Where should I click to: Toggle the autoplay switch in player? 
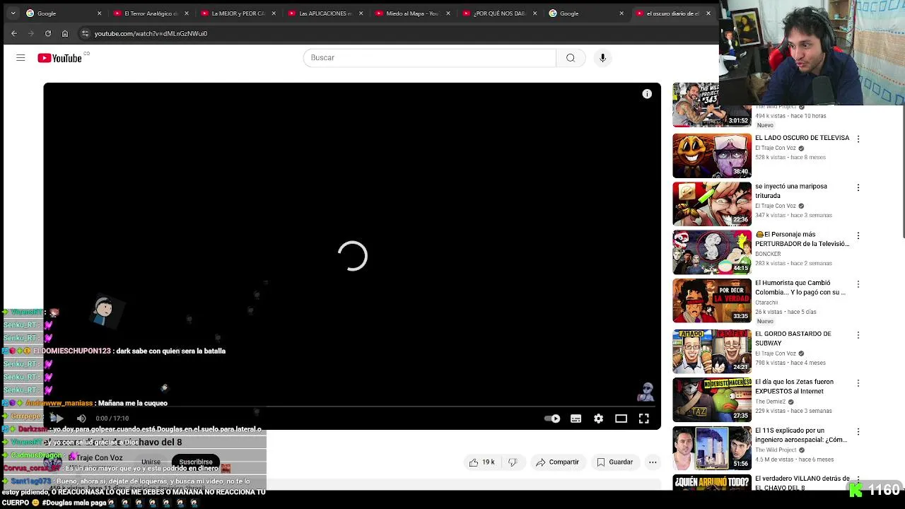[552, 419]
